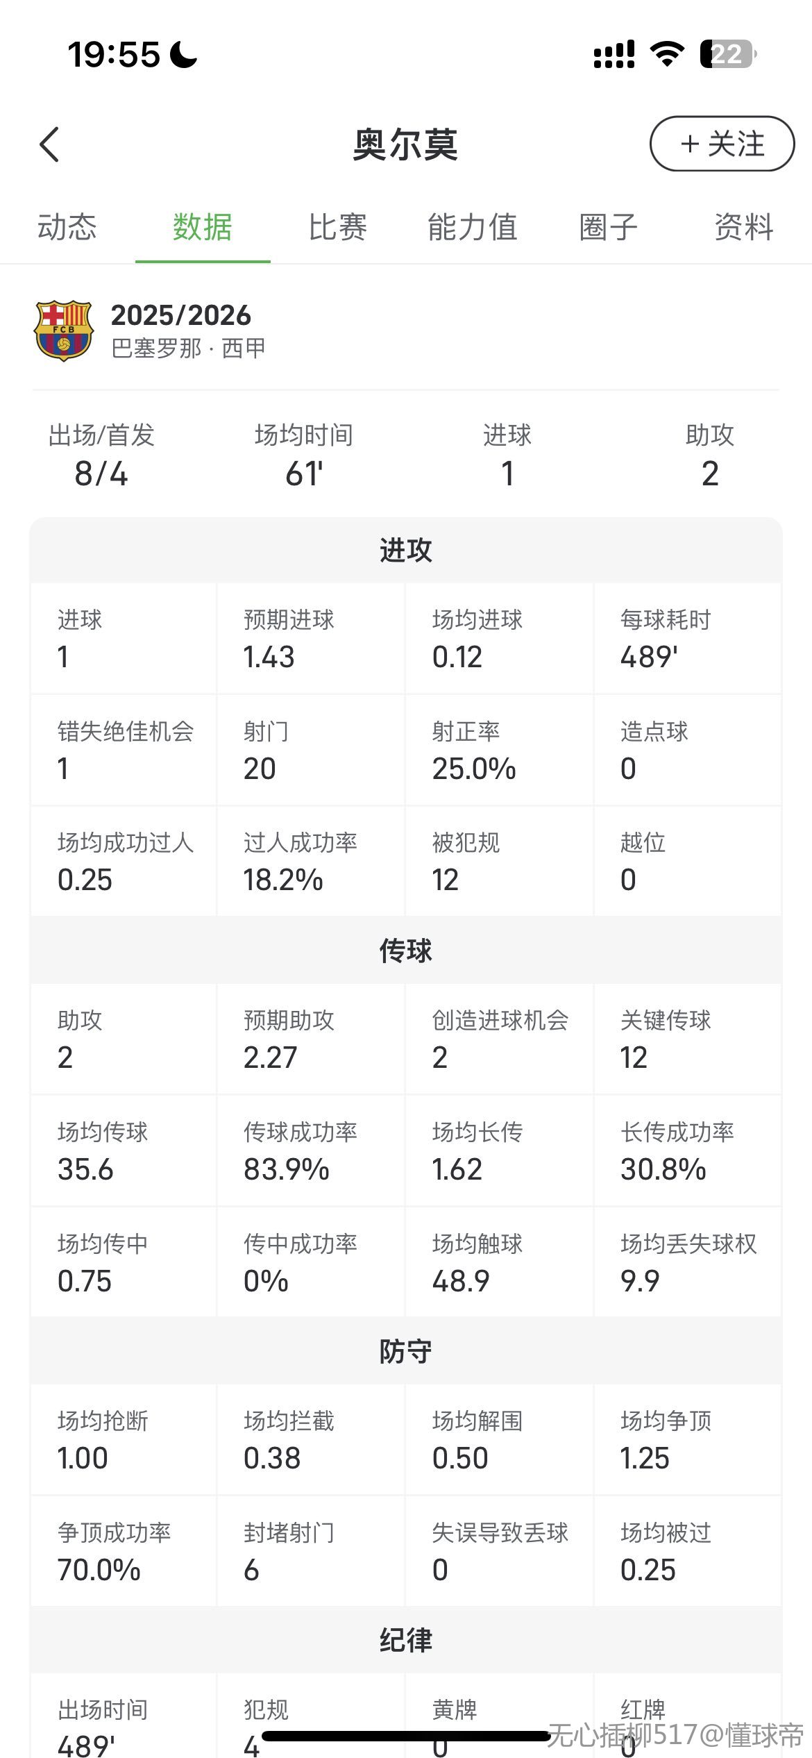Tap the moon Do Not Disturb icon
Screen dimensions: 812x1758
[x=183, y=54]
